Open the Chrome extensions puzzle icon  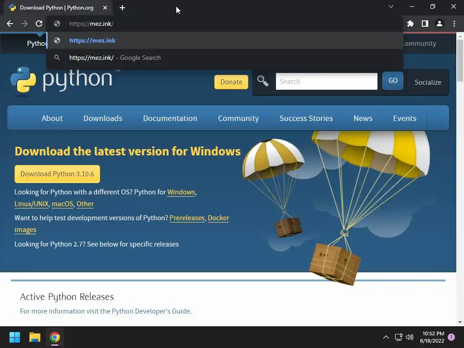[x=411, y=24]
